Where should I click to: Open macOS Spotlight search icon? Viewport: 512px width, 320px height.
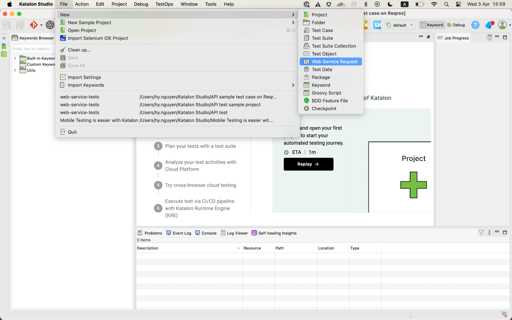(446, 4)
